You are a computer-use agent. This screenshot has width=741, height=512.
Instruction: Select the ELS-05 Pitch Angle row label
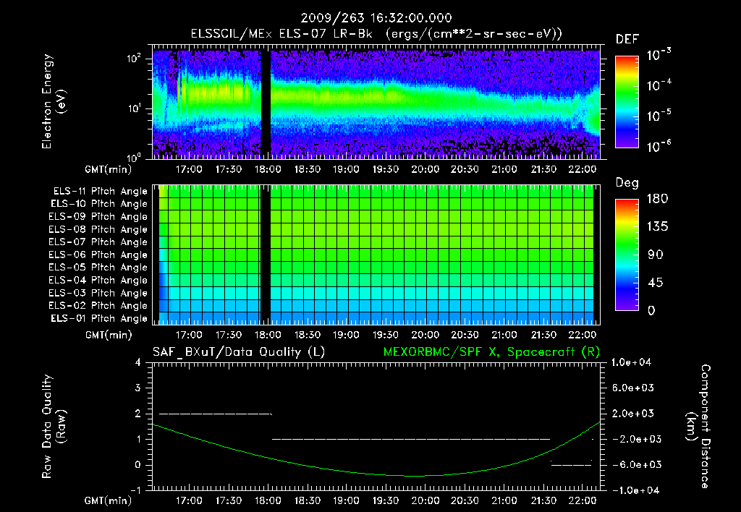click(98, 268)
